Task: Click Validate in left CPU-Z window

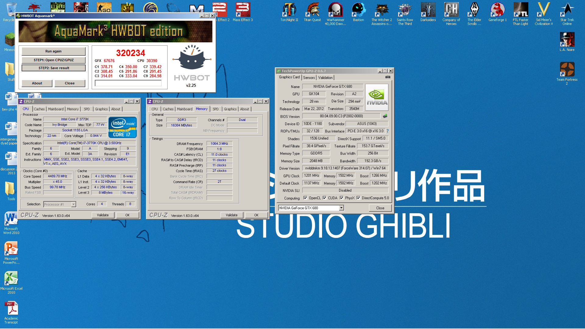Action: [x=103, y=215]
